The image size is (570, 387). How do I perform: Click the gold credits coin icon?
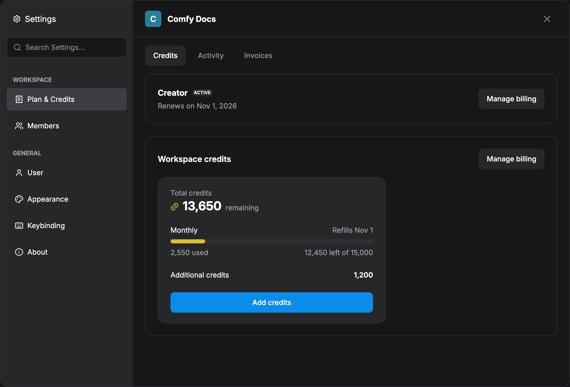point(175,206)
